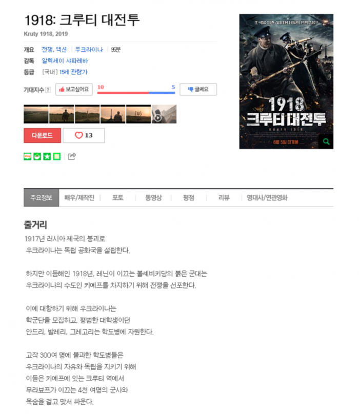Click the question mark next to 기대지수
Screen dimensions: 359x414
point(48,90)
